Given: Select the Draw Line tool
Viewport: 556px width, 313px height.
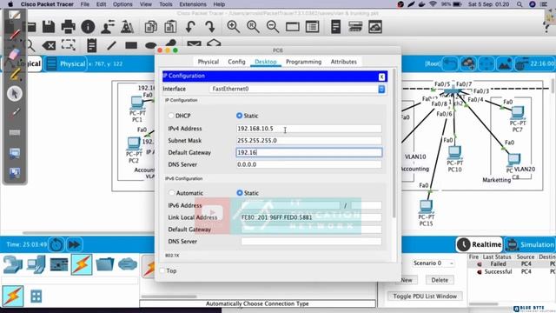Looking at the screenshot, I should click(x=111, y=45).
